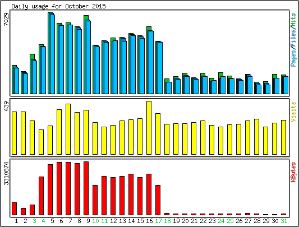Select the yellow visits bar for day 28
Viewport: 299px width, 227px height.
(x=256, y=137)
